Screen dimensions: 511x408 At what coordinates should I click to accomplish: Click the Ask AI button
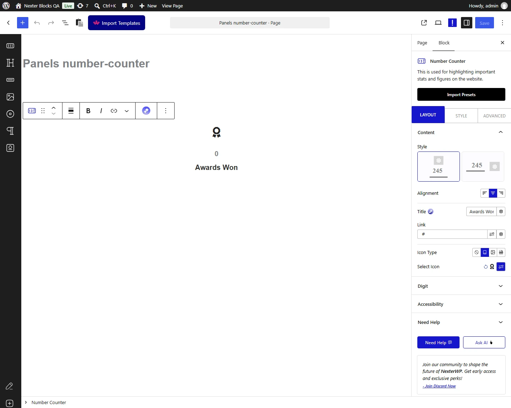click(x=484, y=342)
